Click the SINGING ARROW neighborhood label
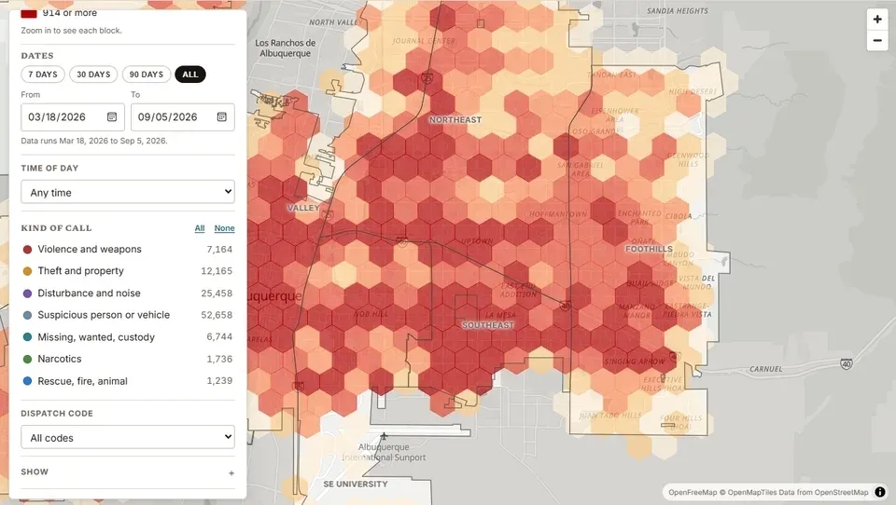The height and width of the screenshot is (505, 896). 635,362
